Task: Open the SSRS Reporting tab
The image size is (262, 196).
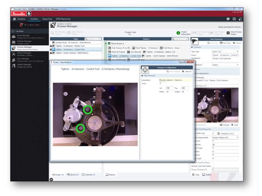Action: 63,19
